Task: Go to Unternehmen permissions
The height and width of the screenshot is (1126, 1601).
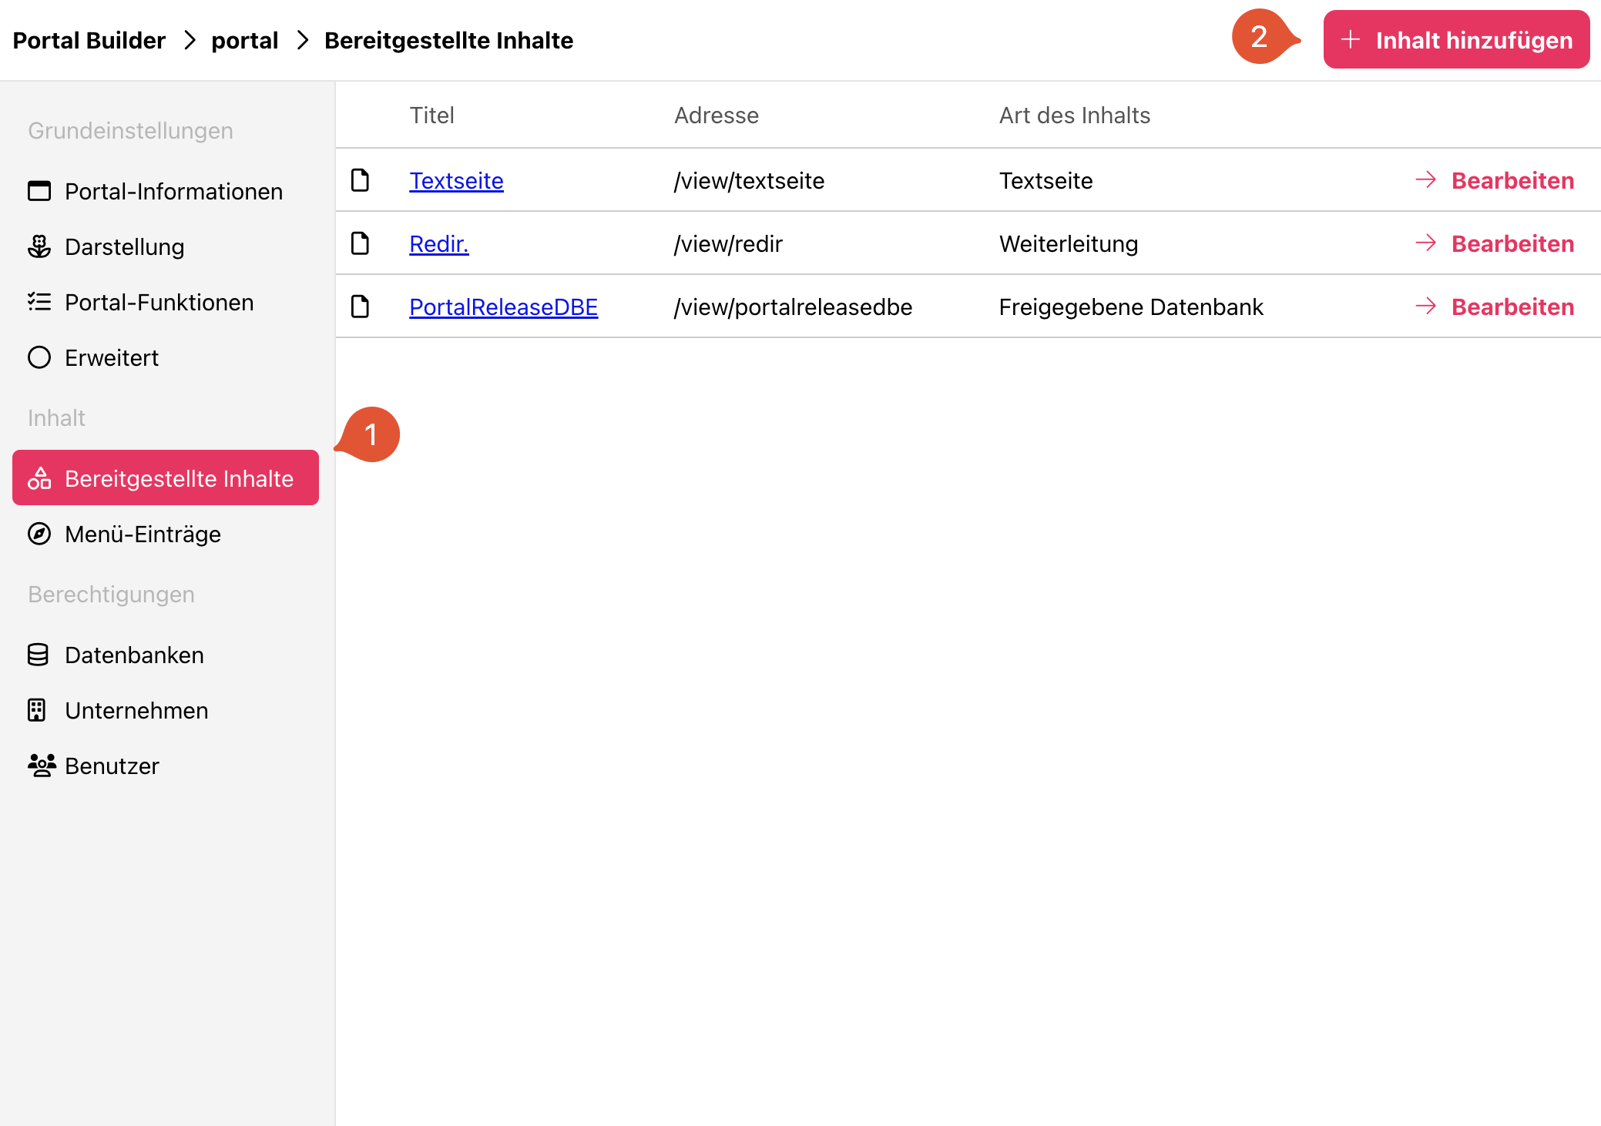Action: coord(166,710)
